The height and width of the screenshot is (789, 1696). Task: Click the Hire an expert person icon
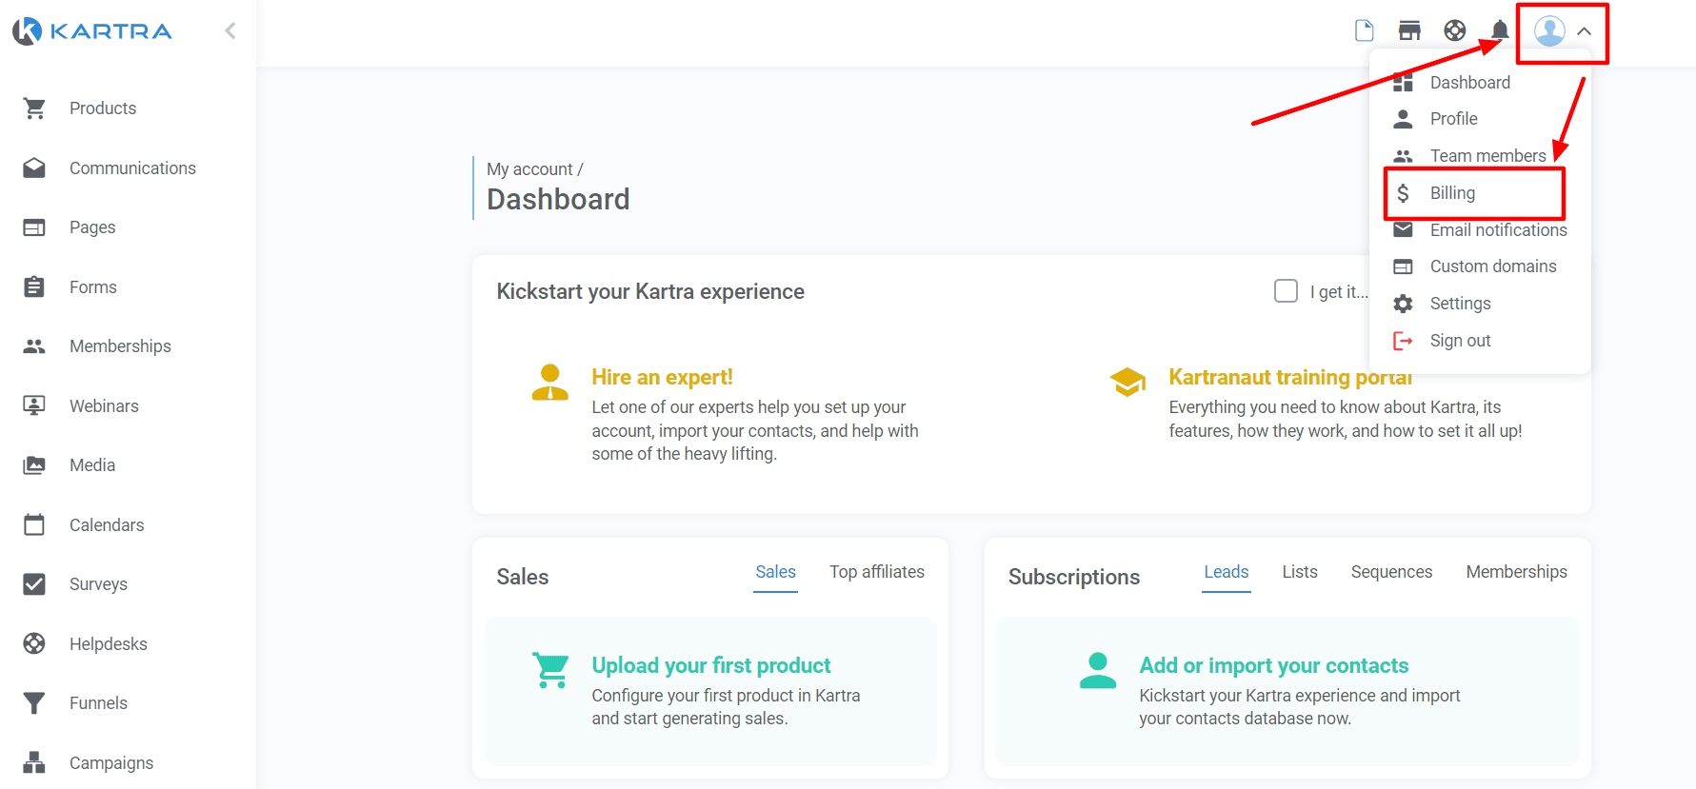(549, 383)
